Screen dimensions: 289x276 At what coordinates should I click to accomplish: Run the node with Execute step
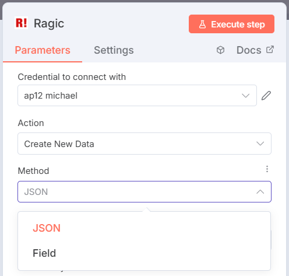click(231, 24)
